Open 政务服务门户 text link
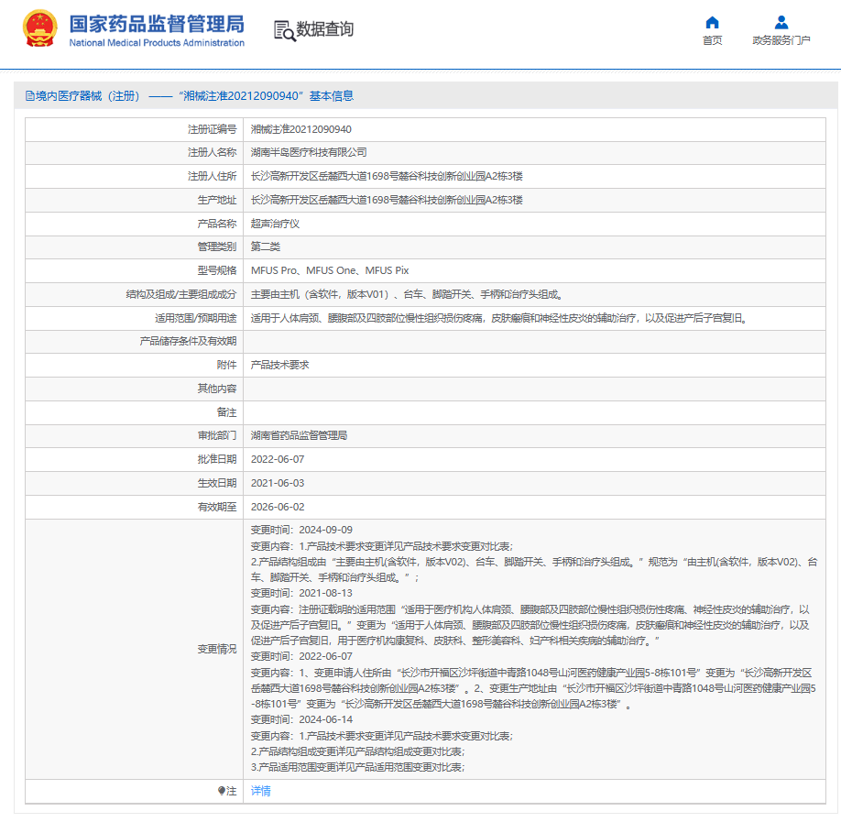Screen dimensions: 841x822 (781, 40)
